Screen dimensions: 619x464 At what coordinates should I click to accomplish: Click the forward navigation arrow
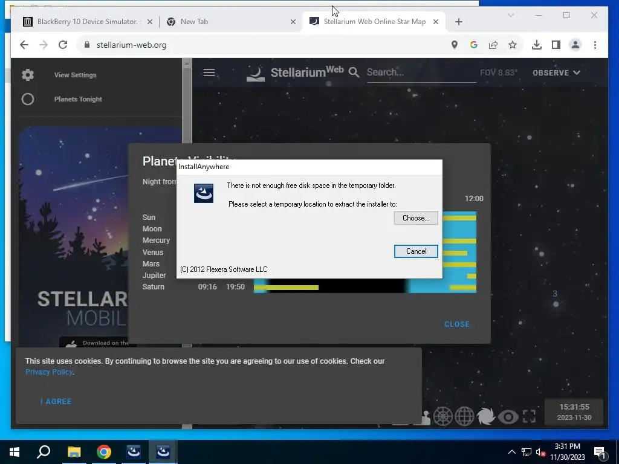coord(44,45)
